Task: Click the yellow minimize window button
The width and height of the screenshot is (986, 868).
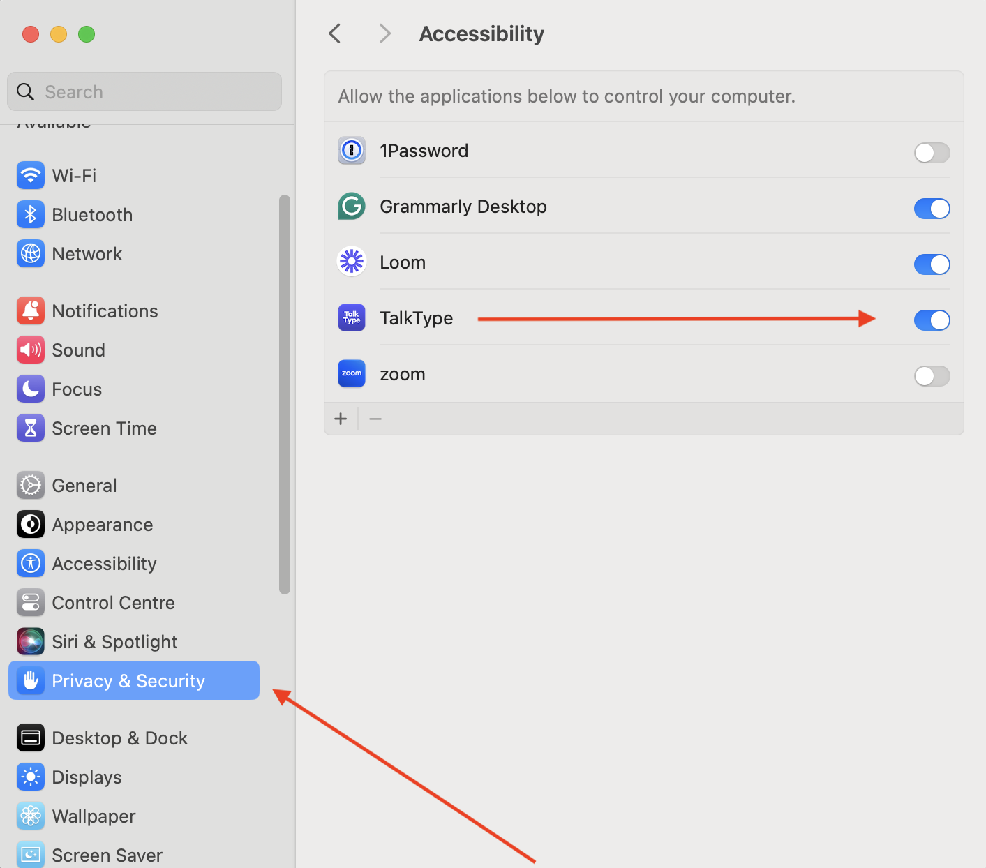Action: (59, 34)
